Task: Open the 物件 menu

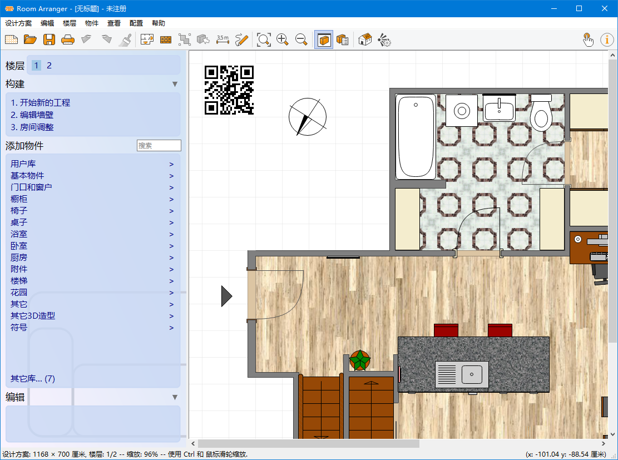Action: pos(92,23)
